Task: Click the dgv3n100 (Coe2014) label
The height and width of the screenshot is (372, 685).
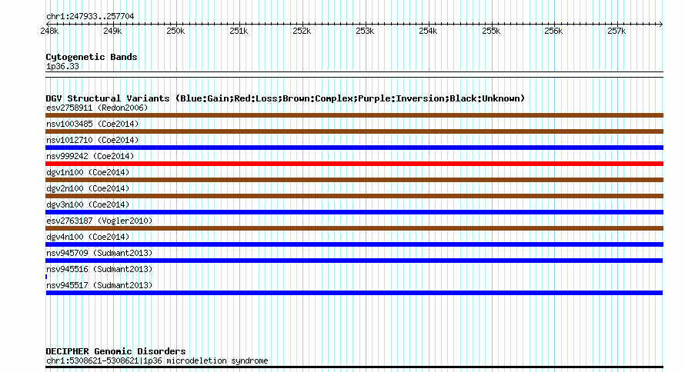Action: coord(88,204)
